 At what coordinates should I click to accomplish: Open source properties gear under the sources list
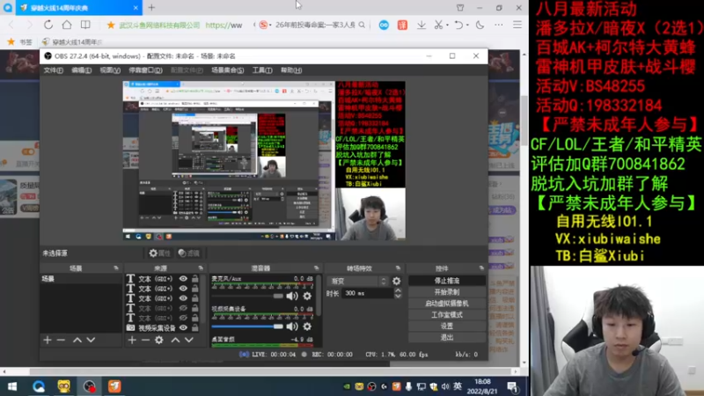pos(159,341)
